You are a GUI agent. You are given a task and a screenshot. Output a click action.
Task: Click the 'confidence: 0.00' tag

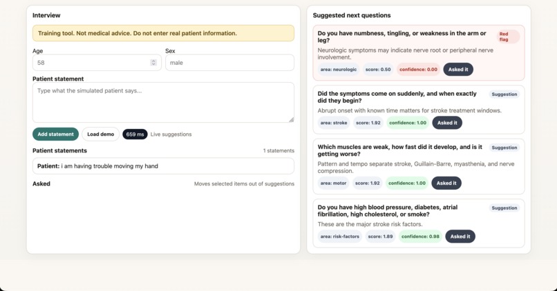tap(419, 70)
